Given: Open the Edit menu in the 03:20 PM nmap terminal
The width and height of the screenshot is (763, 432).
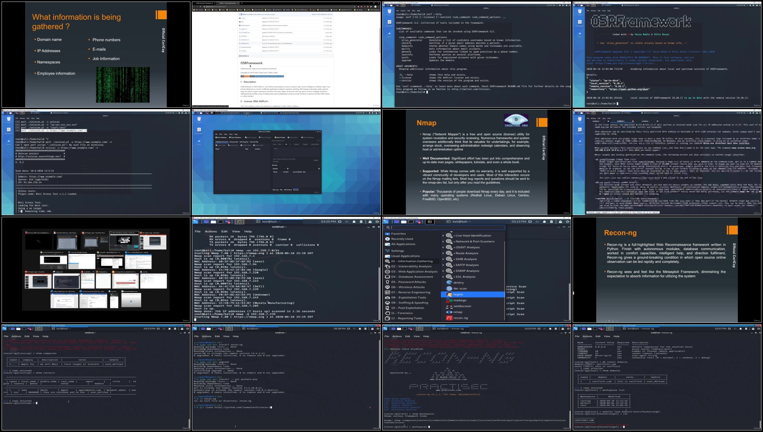Looking at the screenshot, I should click(x=224, y=232).
